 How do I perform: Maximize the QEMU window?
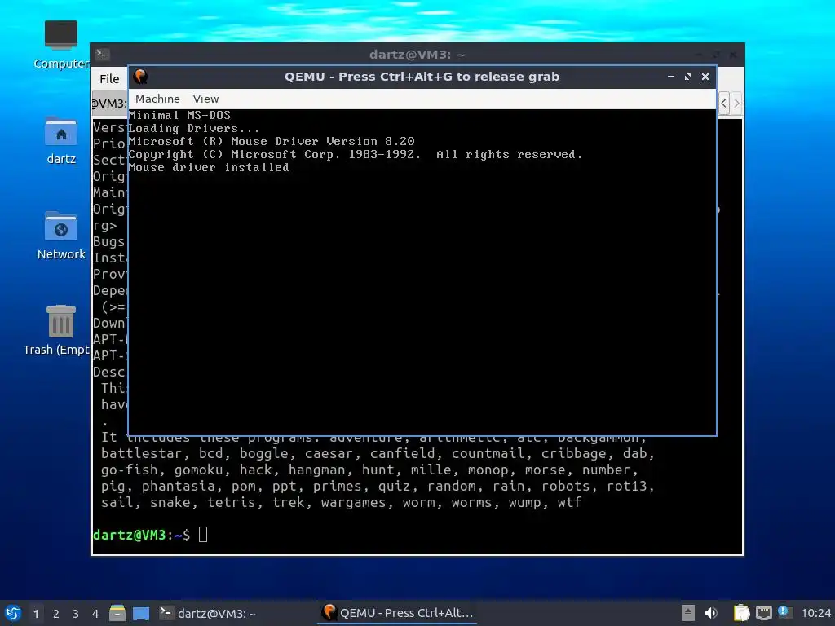[688, 77]
